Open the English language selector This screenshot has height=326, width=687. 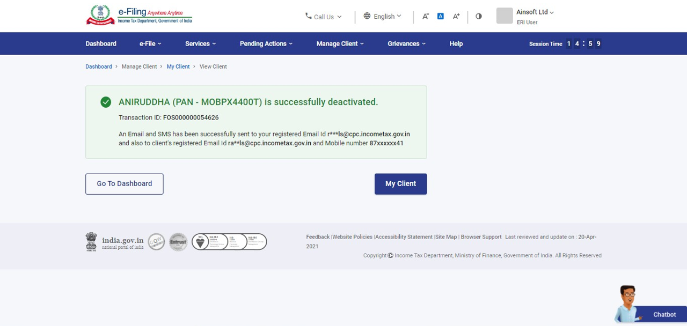click(383, 17)
